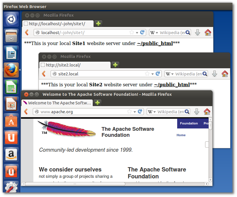
Task: Follow the ~/public_html link on Site2 page
Action: click(172, 85)
